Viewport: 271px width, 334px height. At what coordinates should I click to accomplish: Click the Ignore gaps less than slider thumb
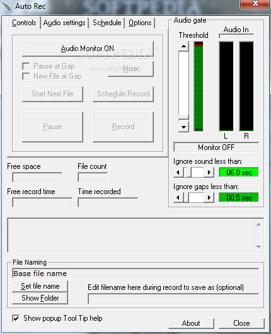click(x=186, y=198)
